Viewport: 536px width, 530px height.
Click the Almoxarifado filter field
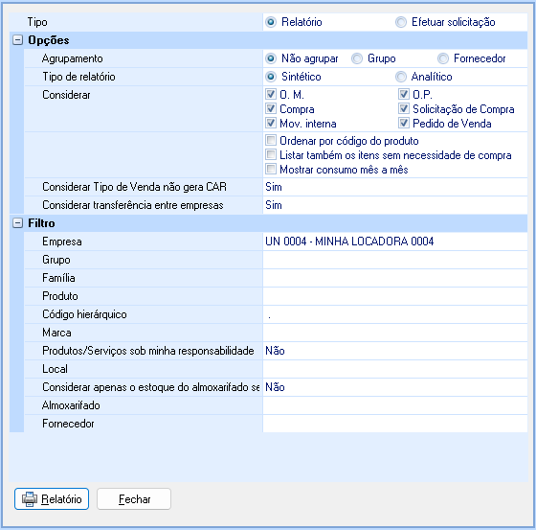(395, 405)
